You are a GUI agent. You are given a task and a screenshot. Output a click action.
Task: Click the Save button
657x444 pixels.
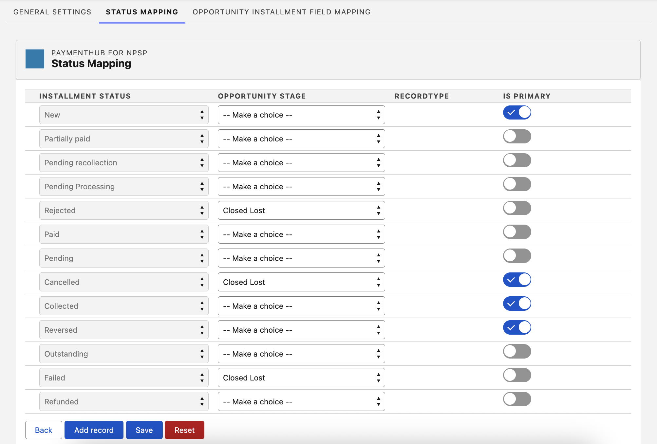click(144, 430)
